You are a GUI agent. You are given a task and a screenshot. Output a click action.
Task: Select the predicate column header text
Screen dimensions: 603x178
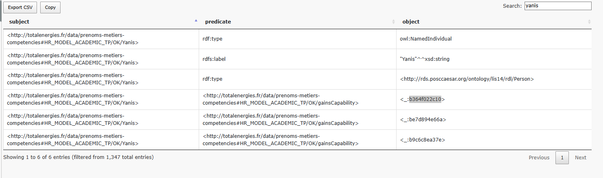(218, 22)
